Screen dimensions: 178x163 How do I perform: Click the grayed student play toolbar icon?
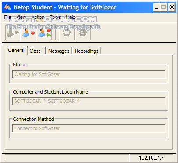13,33
